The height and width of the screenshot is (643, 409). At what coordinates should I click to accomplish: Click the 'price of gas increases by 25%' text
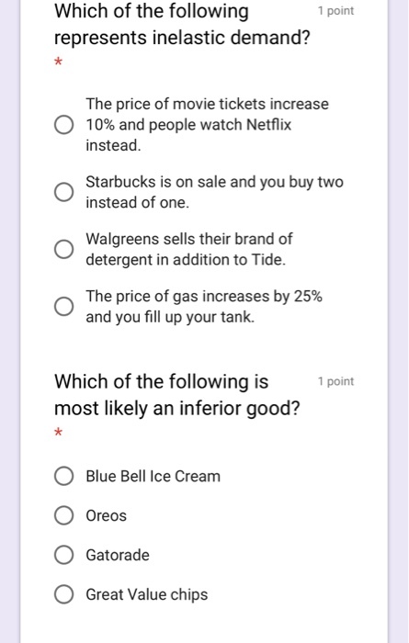pyautogui.click(x=204, y=306)
